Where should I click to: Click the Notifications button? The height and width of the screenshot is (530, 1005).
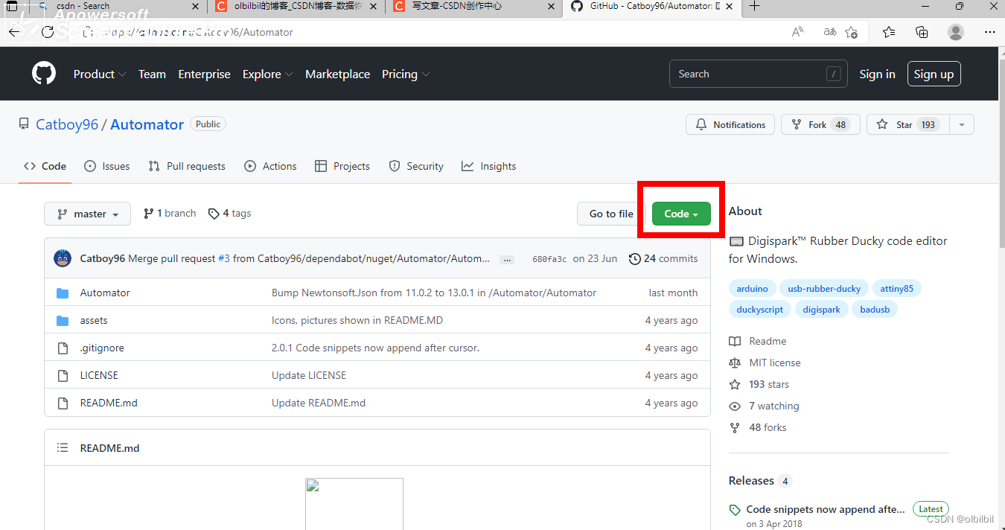(x=730, y=125)
